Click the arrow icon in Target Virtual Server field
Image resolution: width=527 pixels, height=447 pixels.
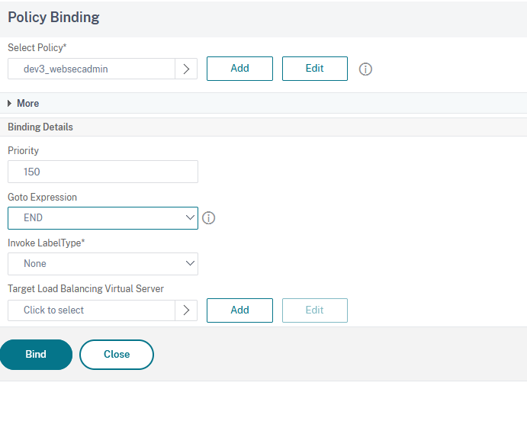point(186,310)
